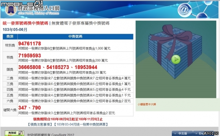220x136 pixels.
Task: Click the 末5 位 四獎 4 千元 description
Action: 75,90
